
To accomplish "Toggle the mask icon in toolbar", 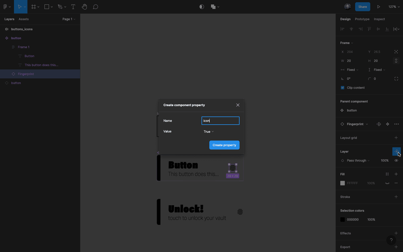I will (x=202, y=7).
